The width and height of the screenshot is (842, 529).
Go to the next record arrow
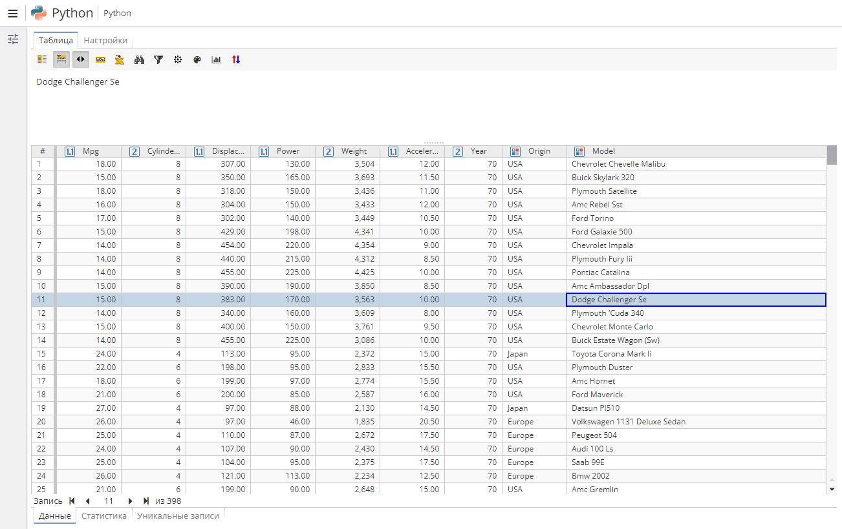(x=130, y=501)
